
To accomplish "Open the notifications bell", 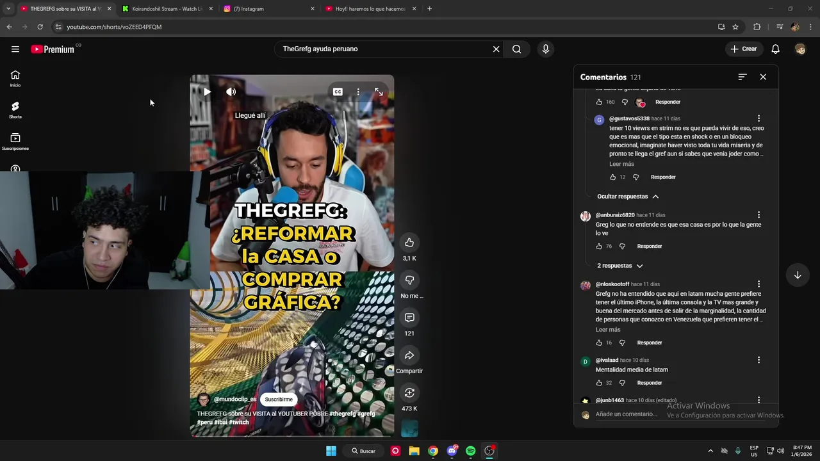I will pyautogui.click(x=775, y=49).
